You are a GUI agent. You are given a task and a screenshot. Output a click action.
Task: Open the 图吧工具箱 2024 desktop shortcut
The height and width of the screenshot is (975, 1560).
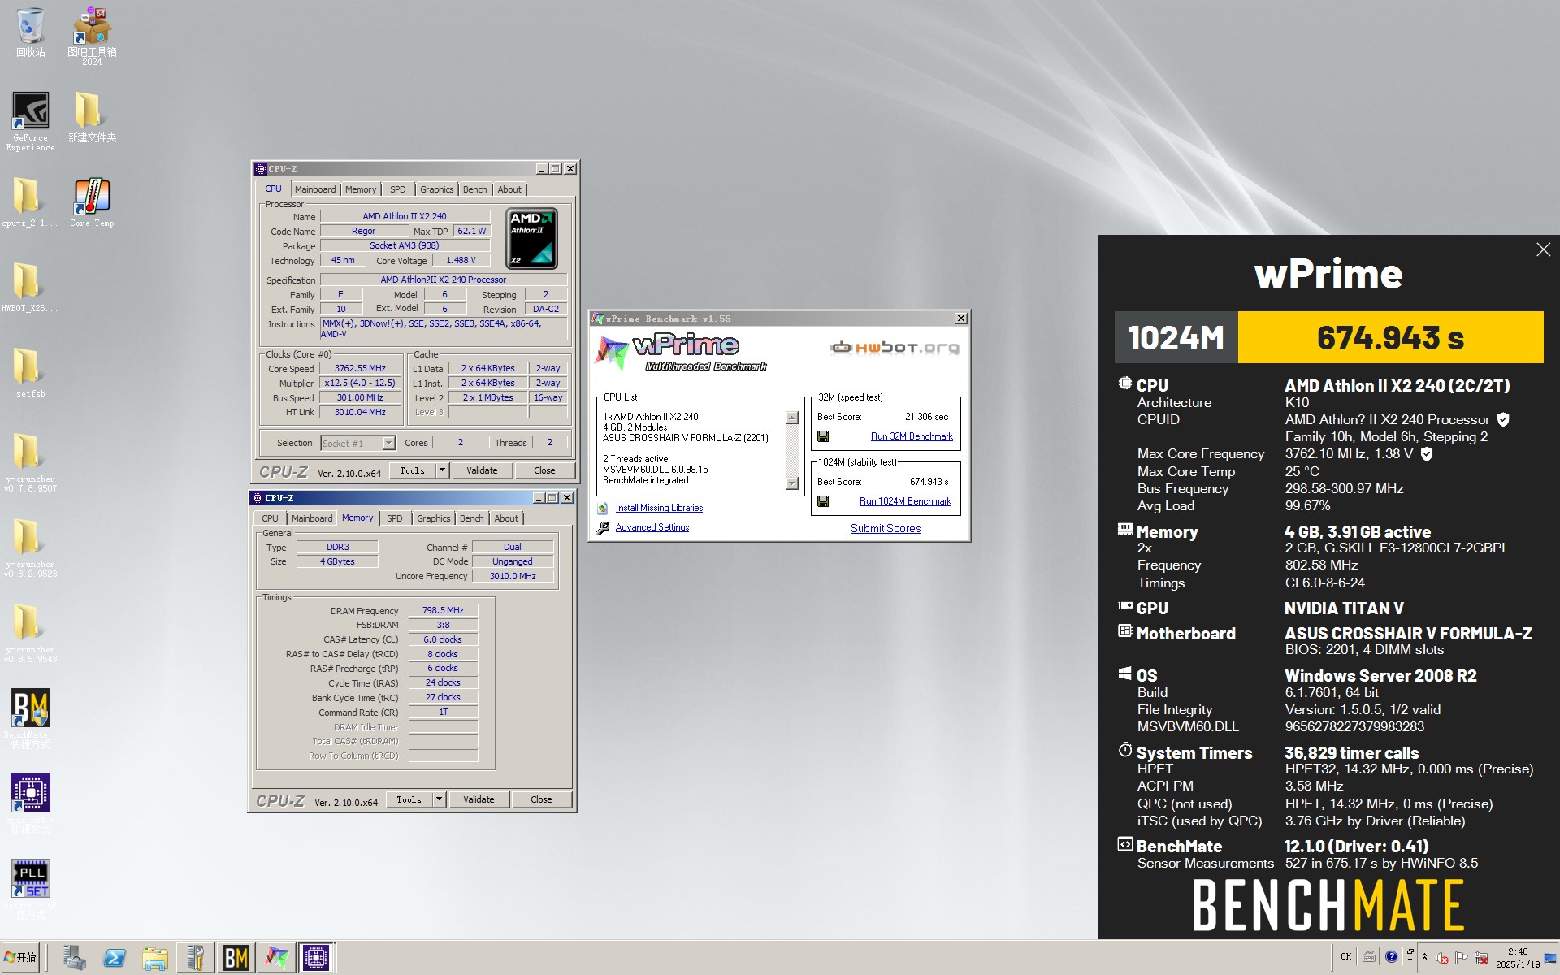pyautogui.click(x=92, y=36)
